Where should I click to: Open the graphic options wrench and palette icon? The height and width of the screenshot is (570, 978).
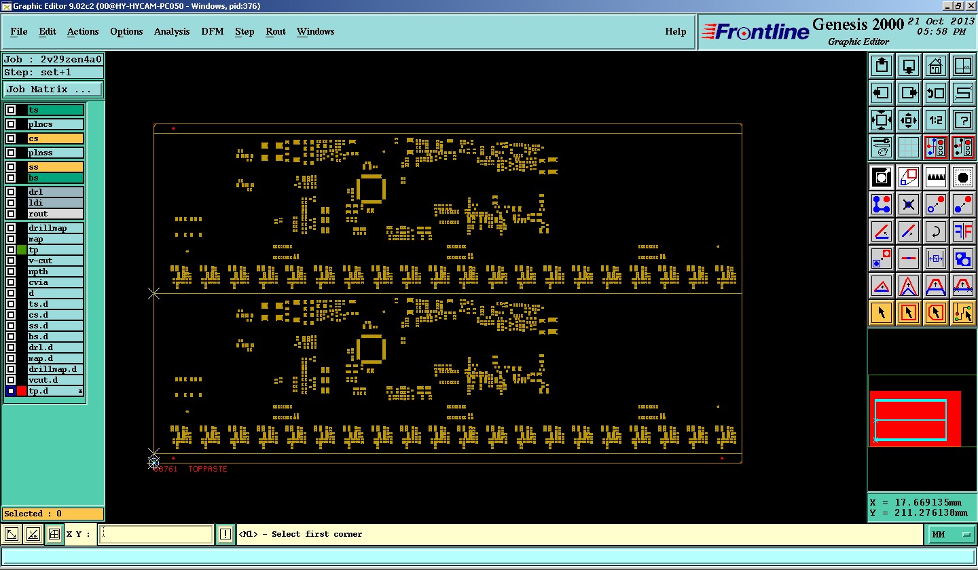882,147
